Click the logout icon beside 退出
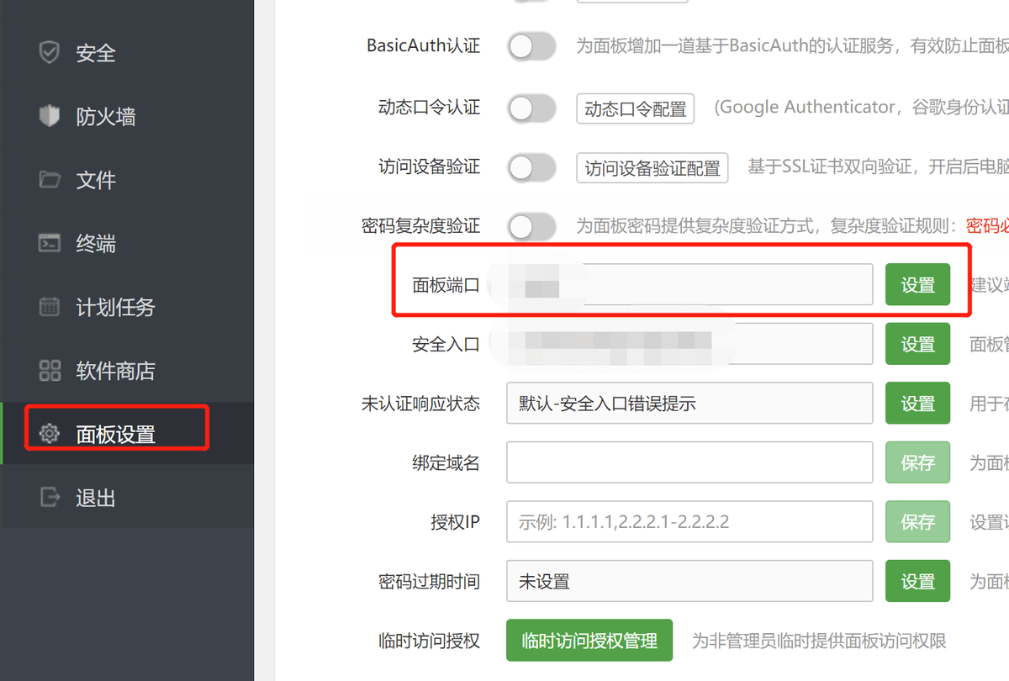Image resolution: width=1009 pixels, height=681 pixels. (50, 498)
